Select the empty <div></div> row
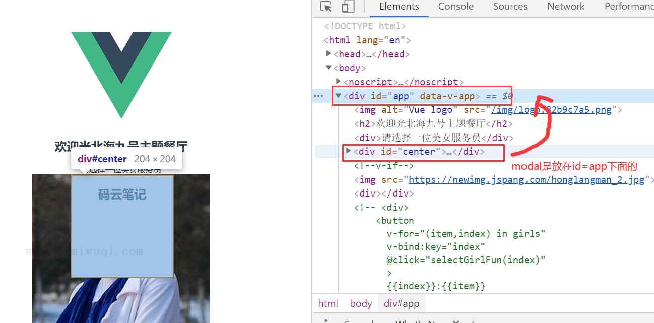Screen dimensions: 654x323 coord(384,193)
